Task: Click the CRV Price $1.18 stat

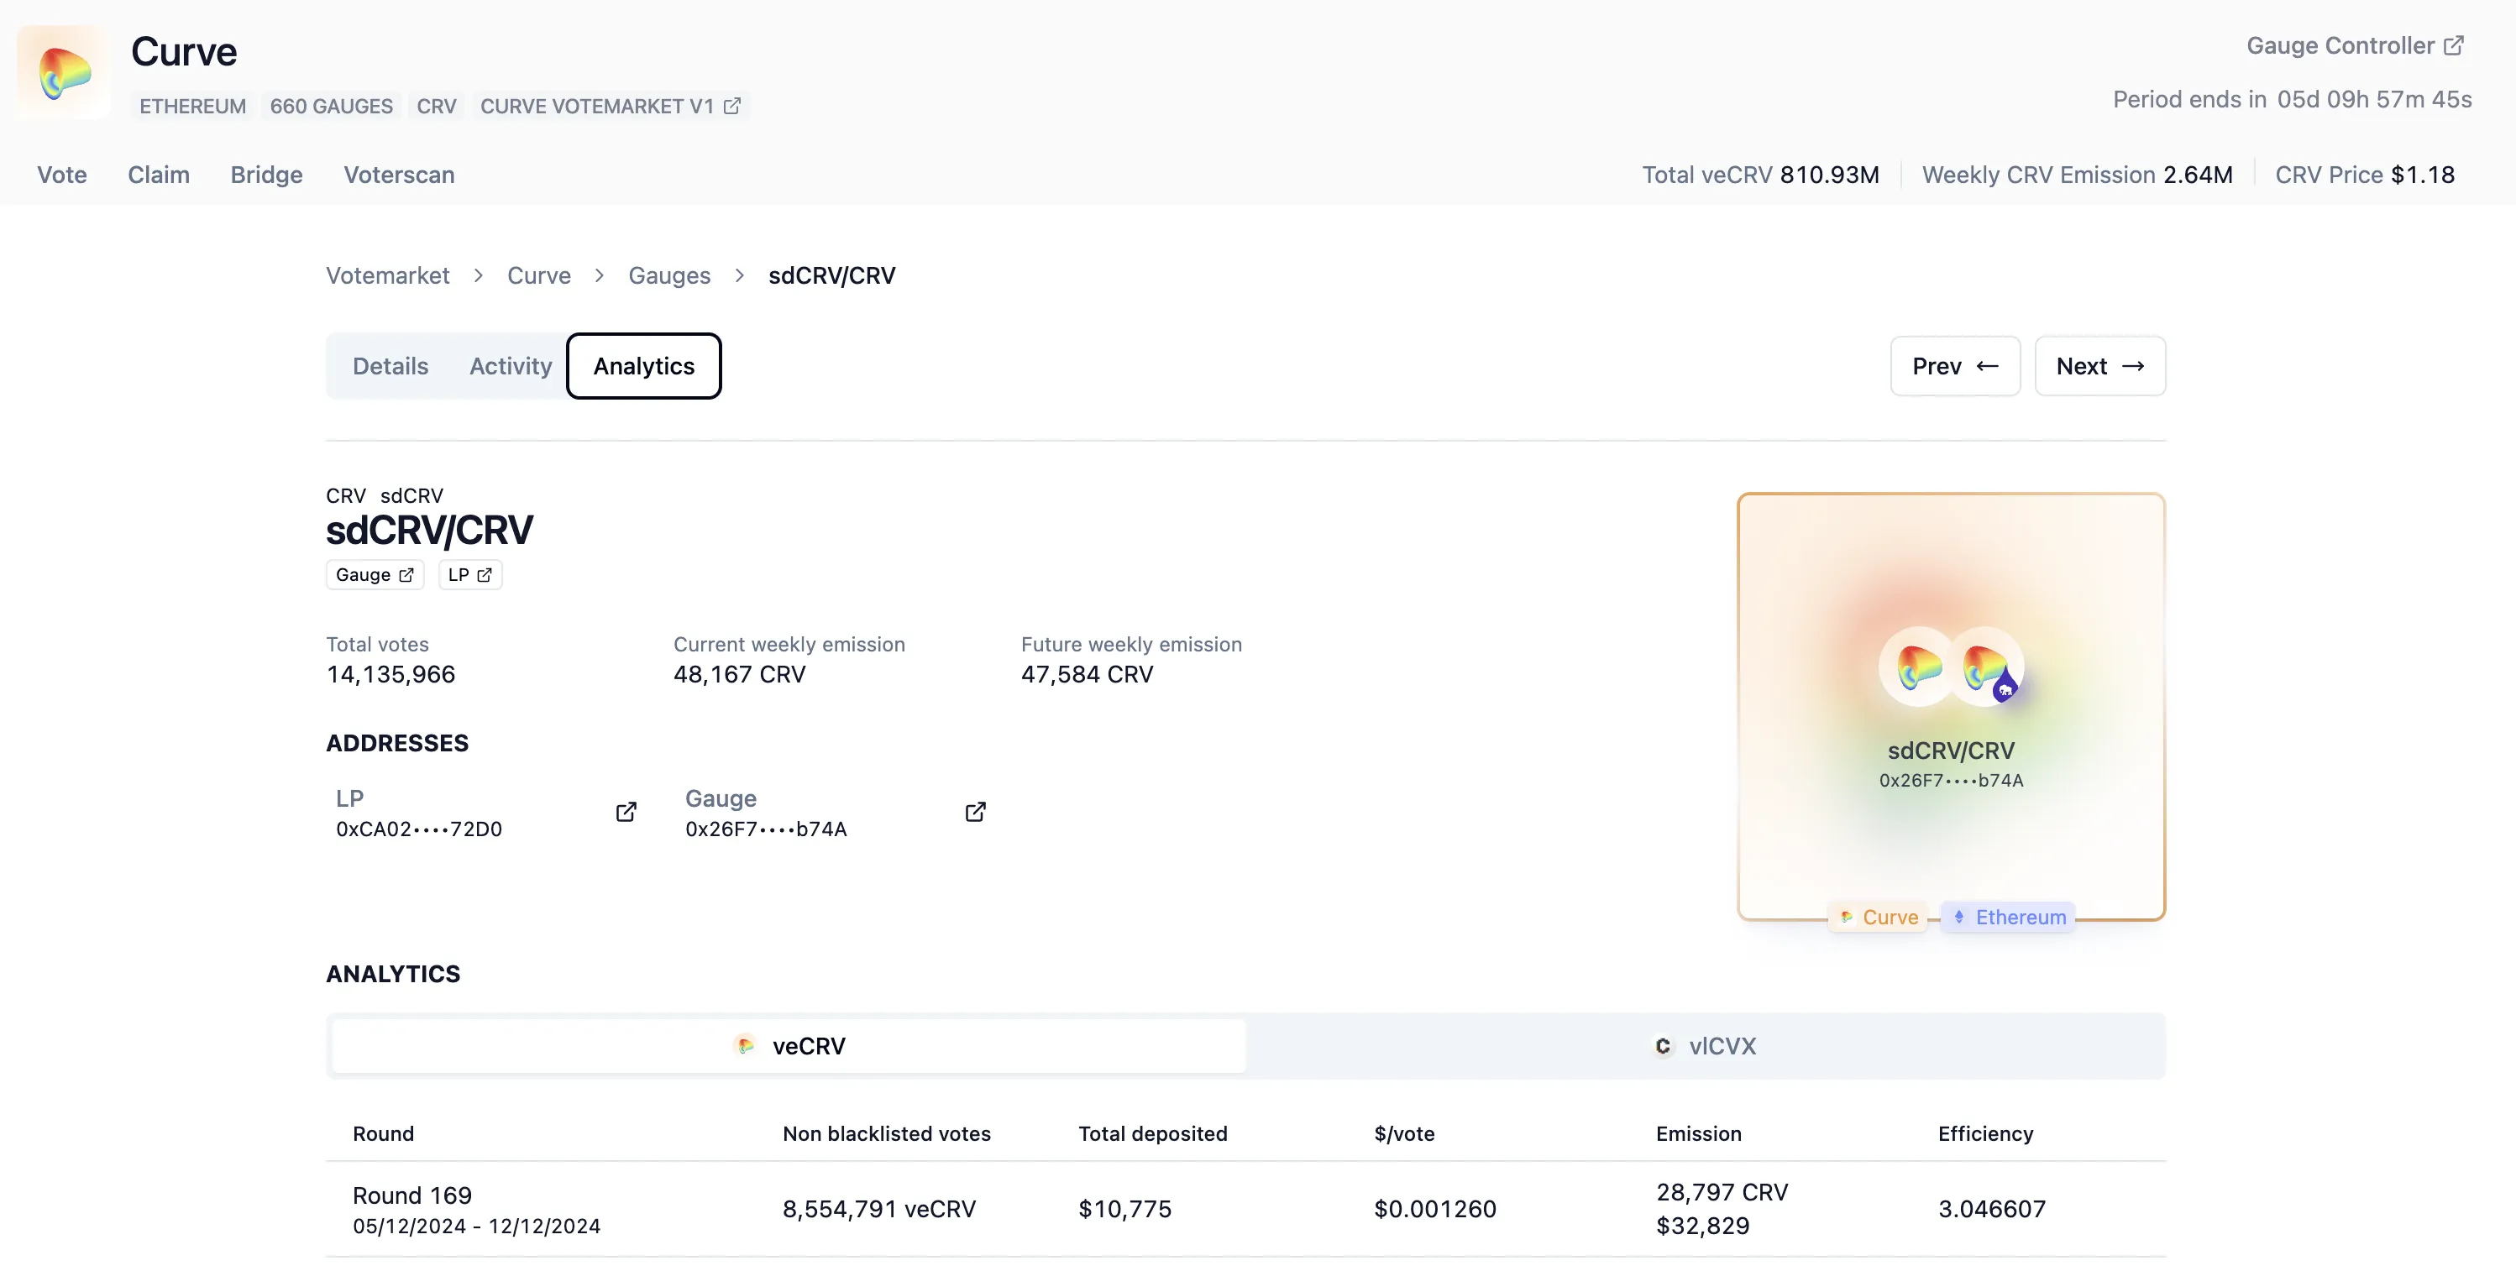Action: (x=2365, y=175)
